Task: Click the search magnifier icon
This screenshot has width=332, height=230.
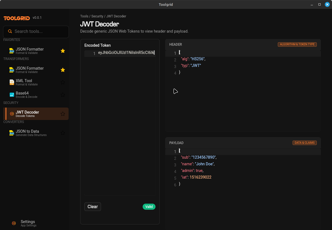Action: [10, 32]
